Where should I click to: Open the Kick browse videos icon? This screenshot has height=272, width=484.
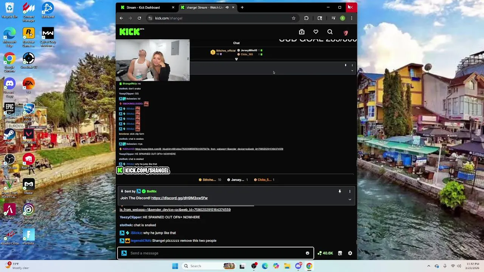(x=302, y=32)
